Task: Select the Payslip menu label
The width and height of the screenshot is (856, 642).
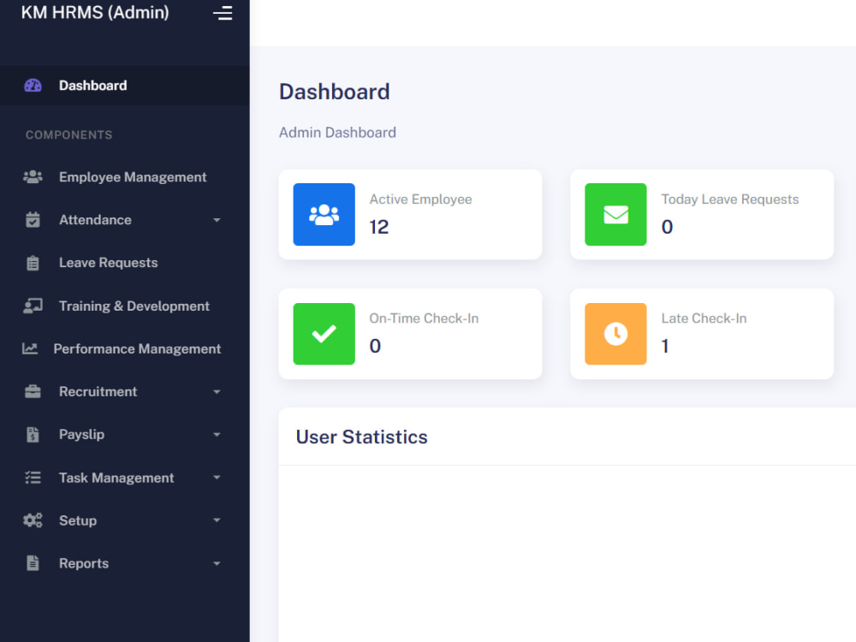Action: tap(81, 435)
